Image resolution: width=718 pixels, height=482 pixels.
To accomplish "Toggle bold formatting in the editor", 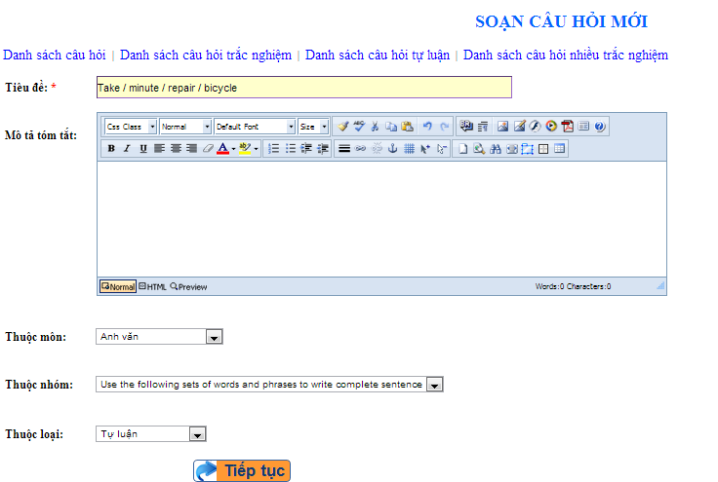I will click(111, 148).
